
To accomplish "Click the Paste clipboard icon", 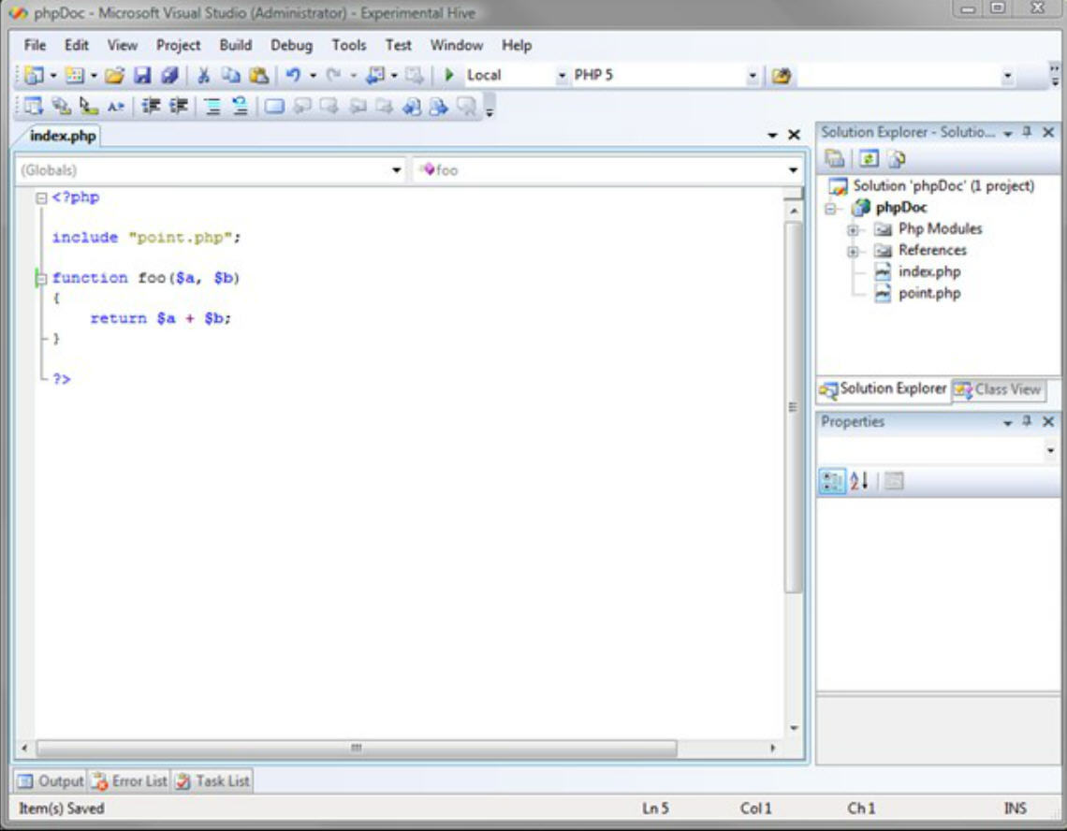I will pyautogui.click(x=258, y=76).
